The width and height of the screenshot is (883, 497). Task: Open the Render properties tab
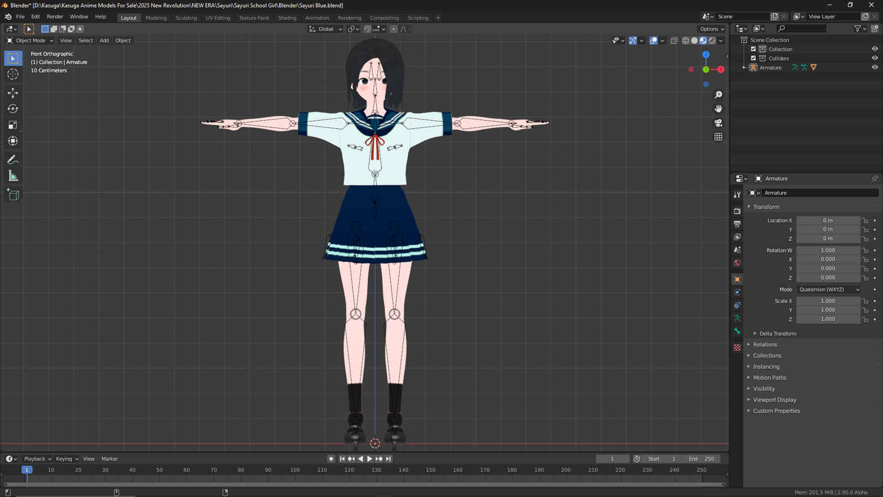737,211
